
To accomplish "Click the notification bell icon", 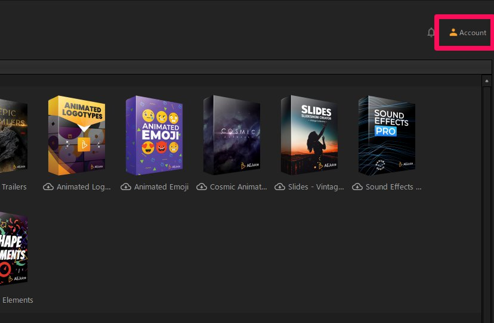I will tap(431, 32).
